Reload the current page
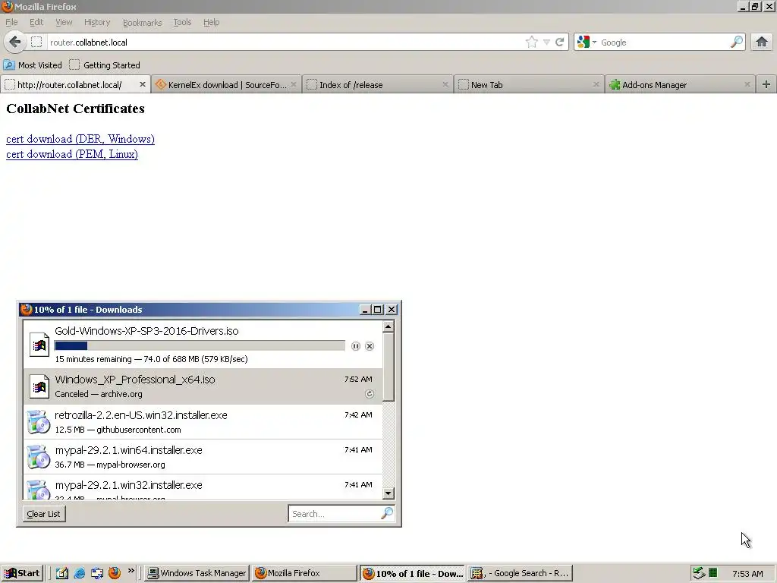 pyautogui.click(x=560, y=43)
